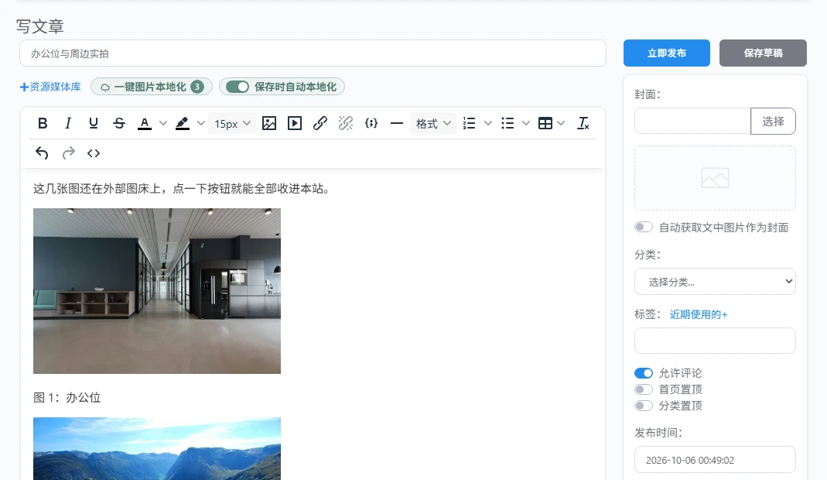Insert a table

pyautogui.click(x=545, y=124)
